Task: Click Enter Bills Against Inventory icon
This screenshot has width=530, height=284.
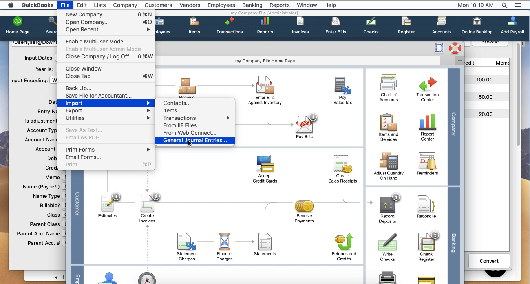Action: 265,85
